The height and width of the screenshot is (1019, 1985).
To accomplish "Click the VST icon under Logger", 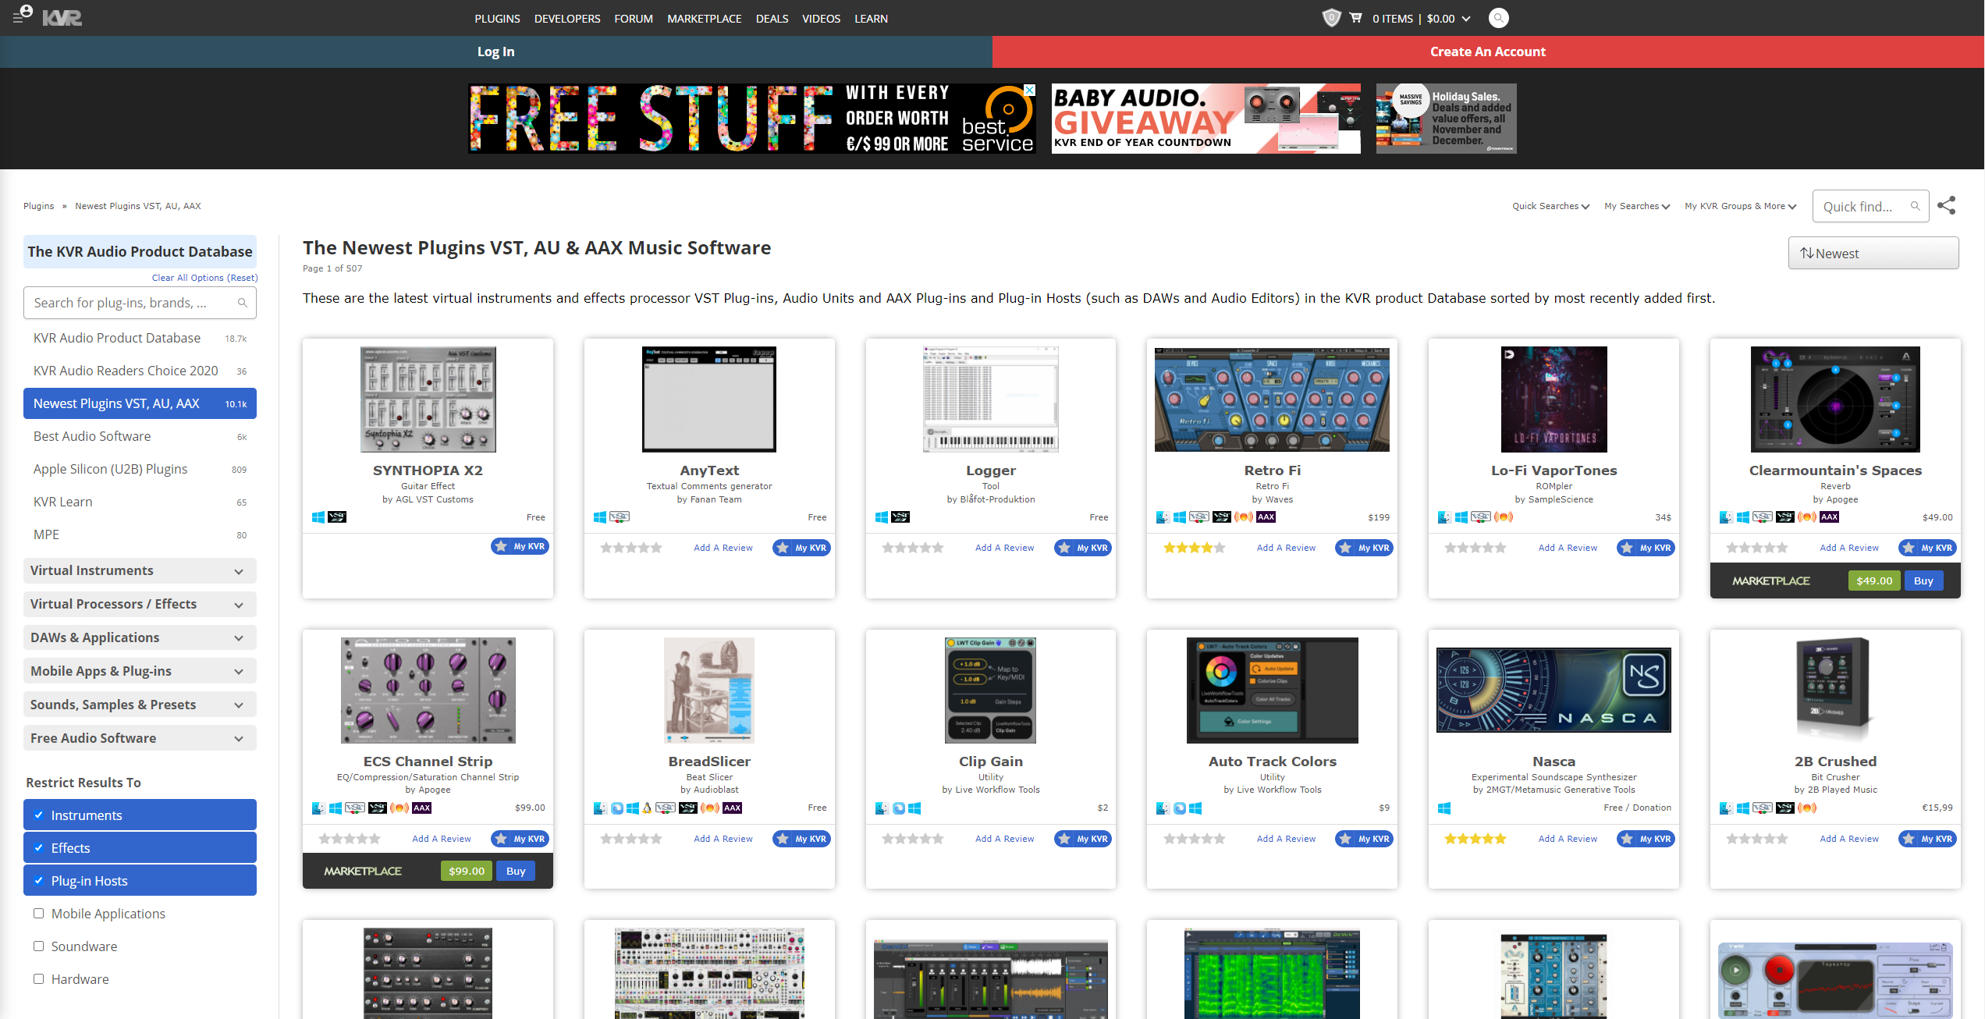I will point(900,517).
